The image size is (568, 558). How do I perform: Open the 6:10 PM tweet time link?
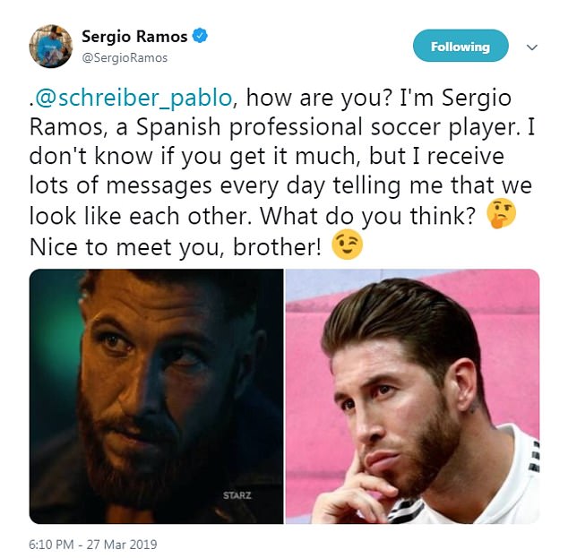tap(51, 545)
